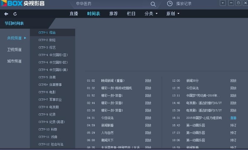Click 预订 for 18:06 第一动画乐园

coord(233,140)
